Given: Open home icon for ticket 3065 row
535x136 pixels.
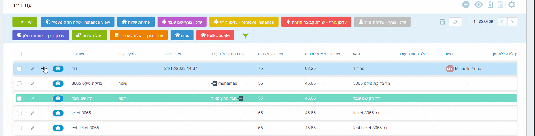Looking at the screenshot, I should [58, 113].
